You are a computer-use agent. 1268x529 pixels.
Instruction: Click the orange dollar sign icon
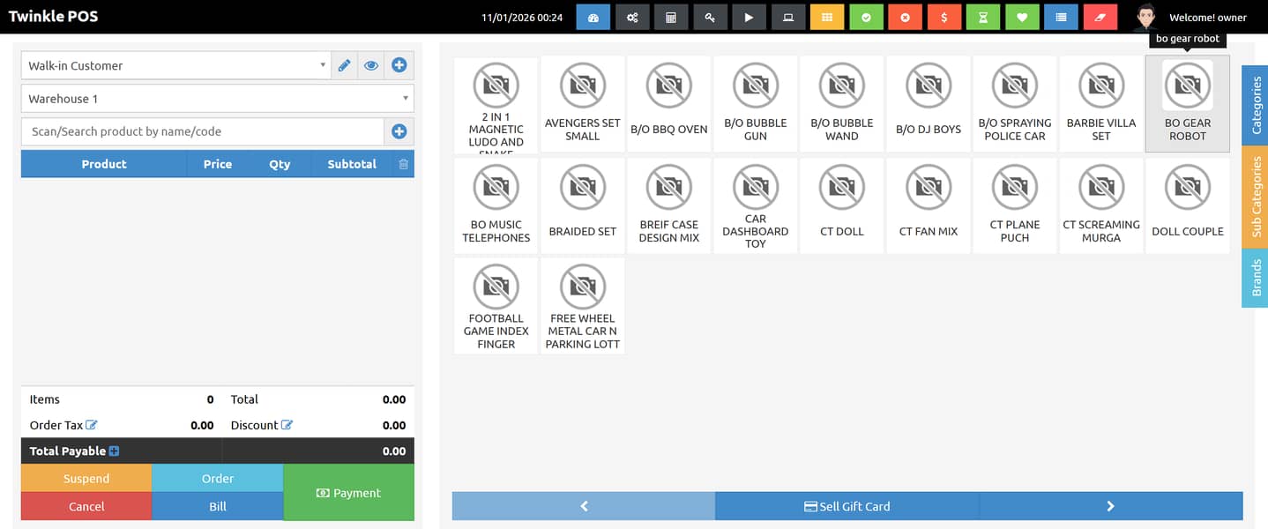[x=944, y=18]
